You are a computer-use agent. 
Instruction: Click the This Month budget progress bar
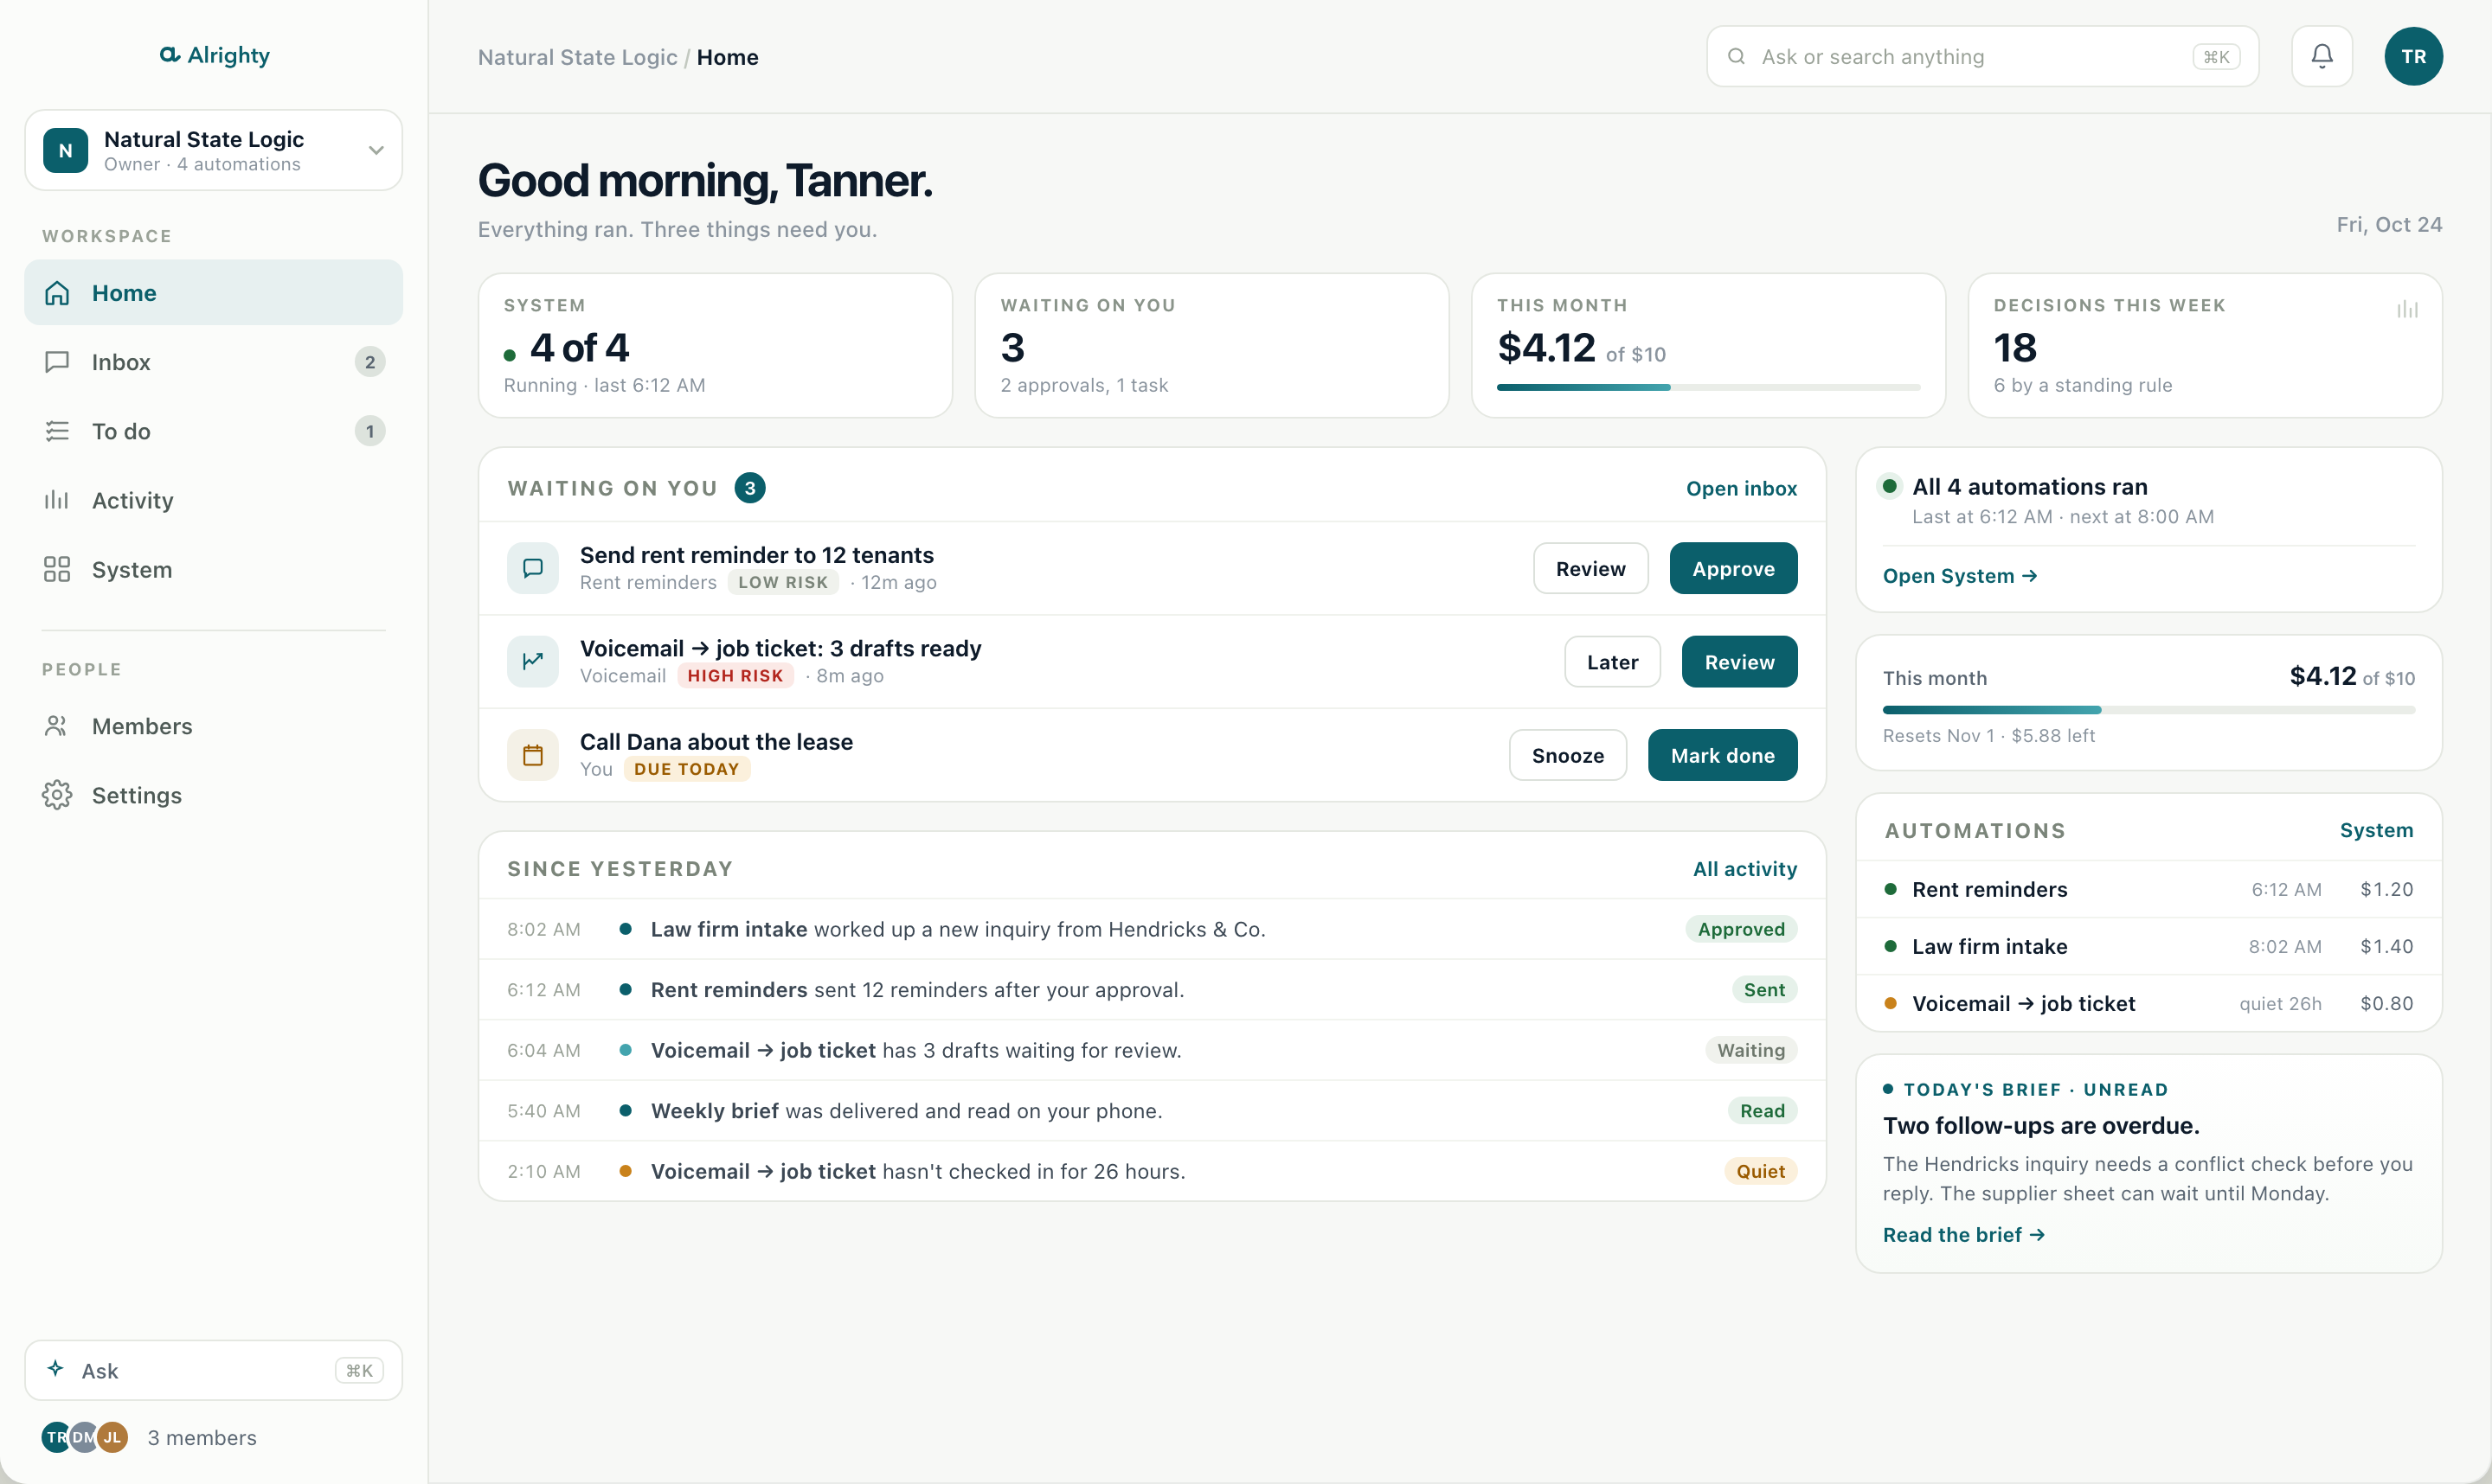point(1708,387)
